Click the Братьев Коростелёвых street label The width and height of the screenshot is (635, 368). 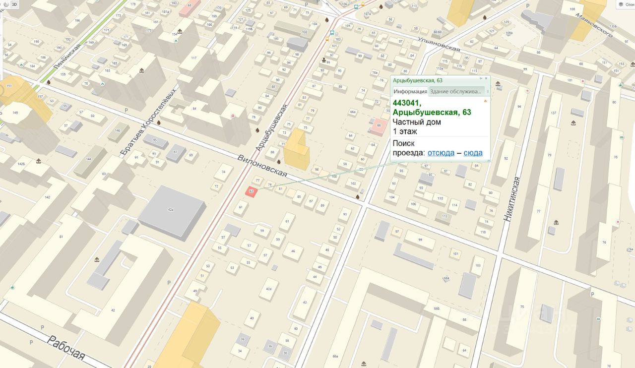(x=148, y=121)
